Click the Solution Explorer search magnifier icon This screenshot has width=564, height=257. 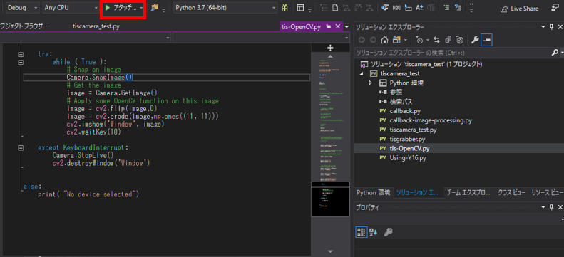pyautogui.click(x=555, y=53)
